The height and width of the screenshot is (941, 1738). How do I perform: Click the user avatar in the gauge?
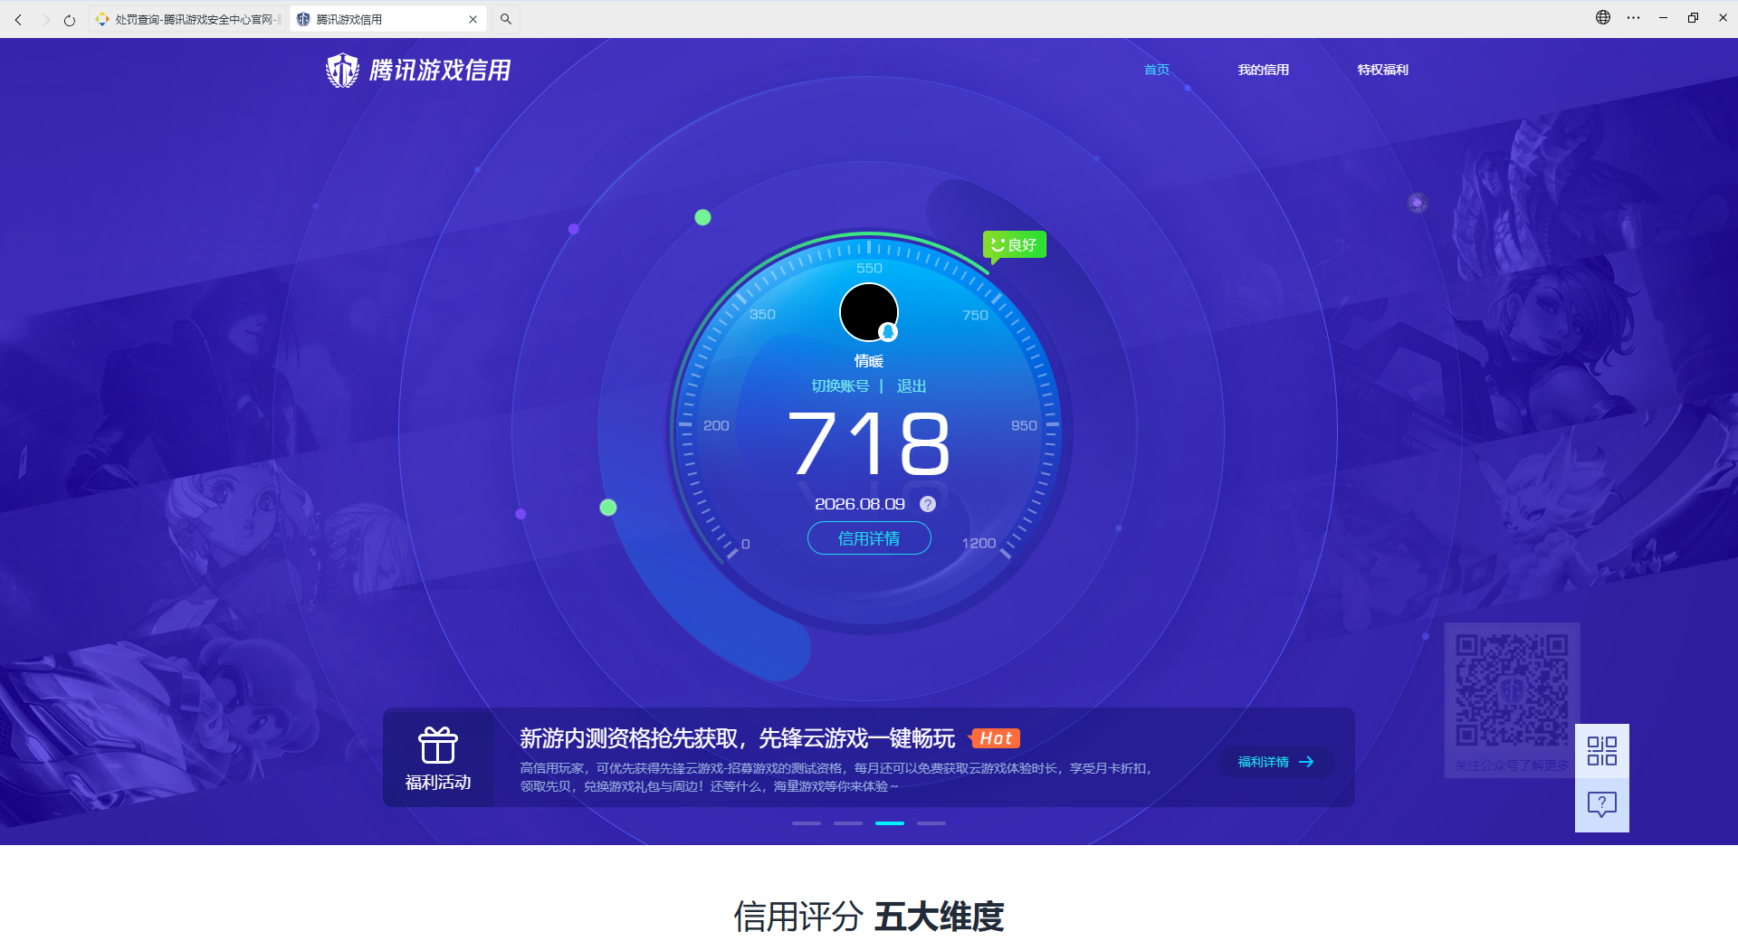pos(869,312)
